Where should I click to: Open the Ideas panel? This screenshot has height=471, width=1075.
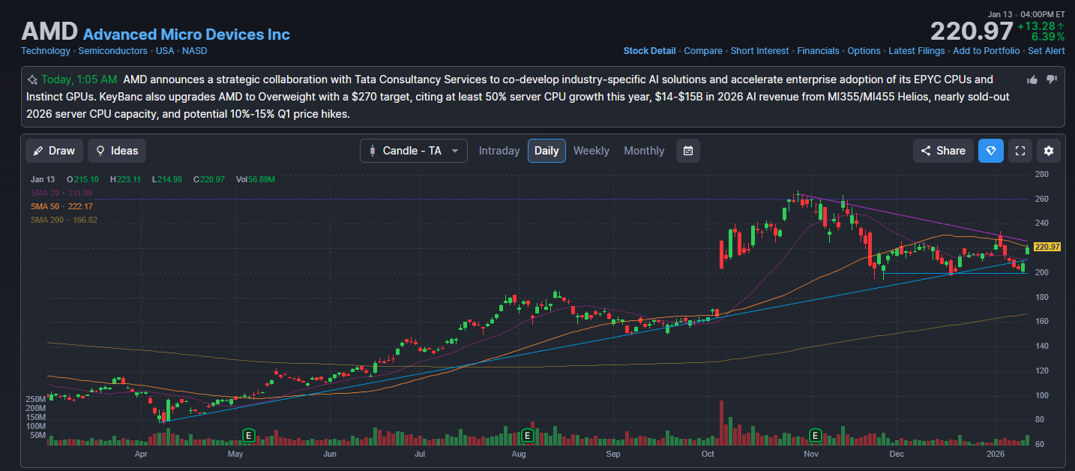(117, 151)
